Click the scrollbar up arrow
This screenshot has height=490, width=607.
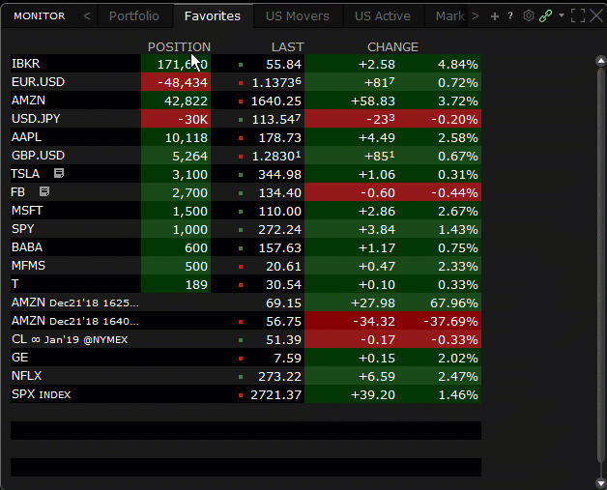pos(599,61)
